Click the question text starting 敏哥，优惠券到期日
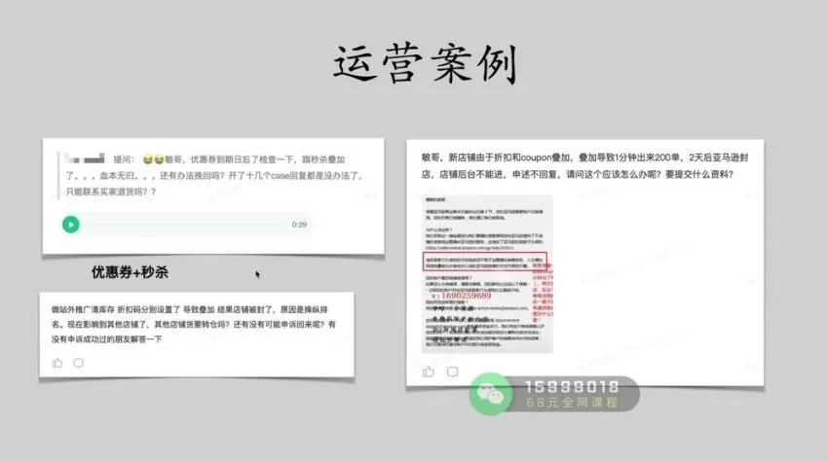This screenshot has height=461, width=828. coord(214,176)
